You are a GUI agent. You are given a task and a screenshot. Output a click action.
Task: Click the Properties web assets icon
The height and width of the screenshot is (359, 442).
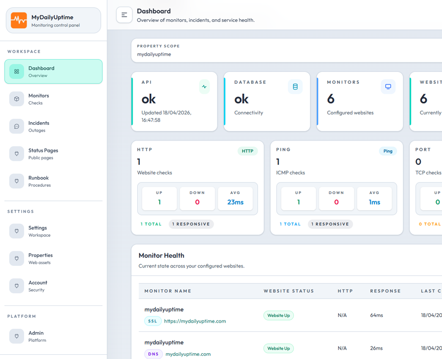click(17, 258)
